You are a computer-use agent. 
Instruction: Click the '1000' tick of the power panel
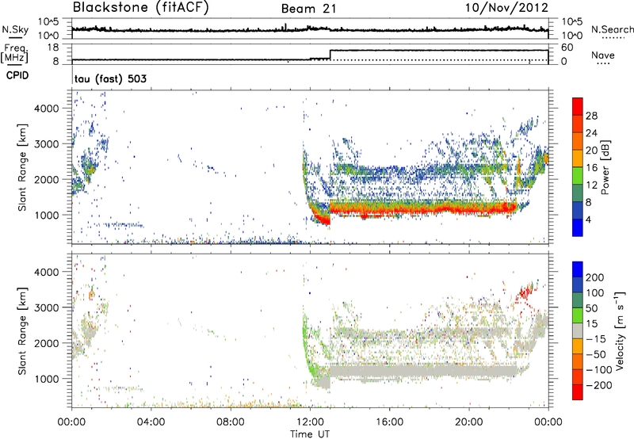tap(47, 215)
